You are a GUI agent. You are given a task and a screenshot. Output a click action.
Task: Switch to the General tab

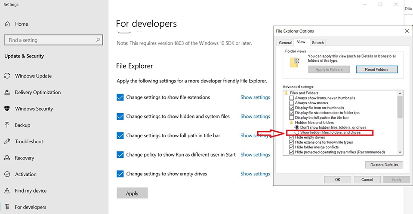pos(286,42)
